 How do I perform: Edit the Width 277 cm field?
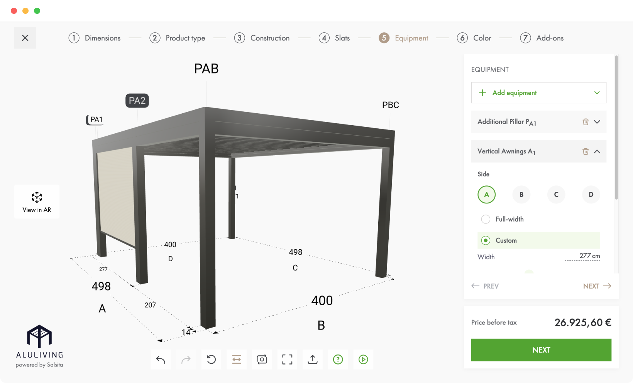coord(582,256)
